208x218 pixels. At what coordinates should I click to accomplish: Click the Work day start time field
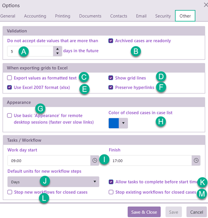[x=49, y=161]
